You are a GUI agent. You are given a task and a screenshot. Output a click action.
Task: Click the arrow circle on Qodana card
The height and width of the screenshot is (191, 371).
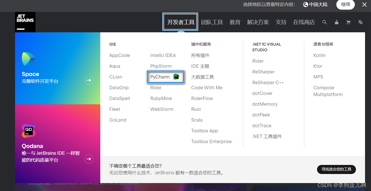click(89, 159)
